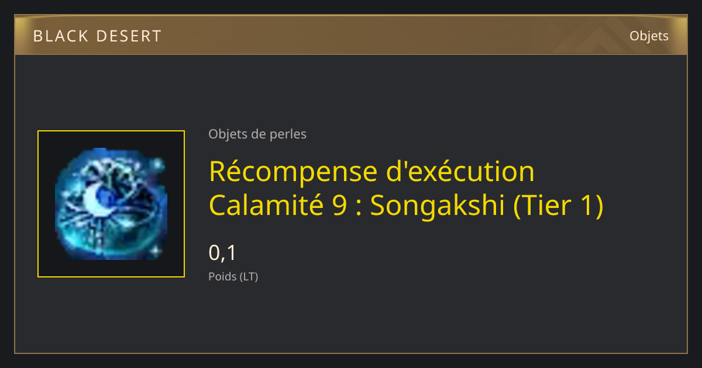This screenshot has height=368, width=702.
Task: Click the Poids (LT) label
Action: click(233, 277)
